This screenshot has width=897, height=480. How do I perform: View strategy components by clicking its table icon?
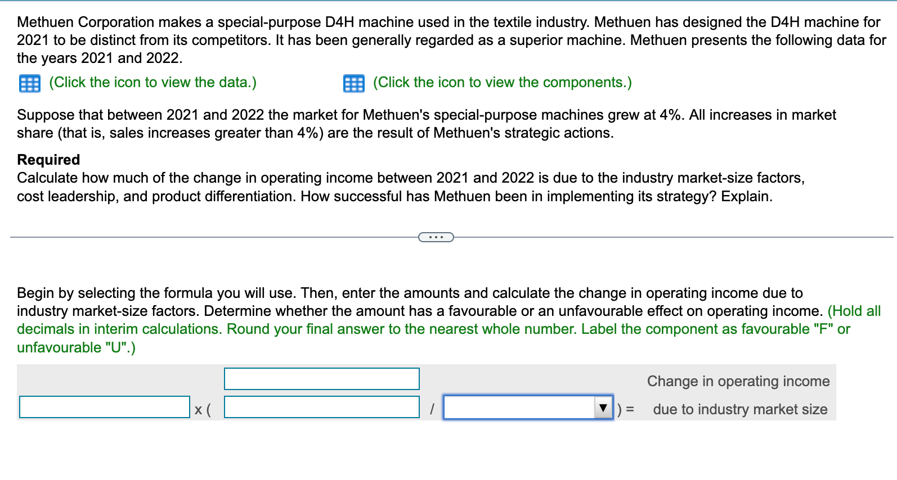(x=353, y=83)
